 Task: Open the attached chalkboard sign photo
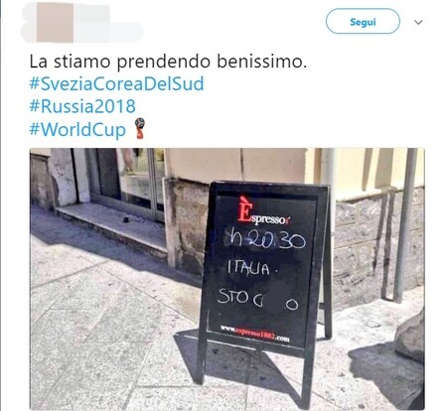(226, 279)
